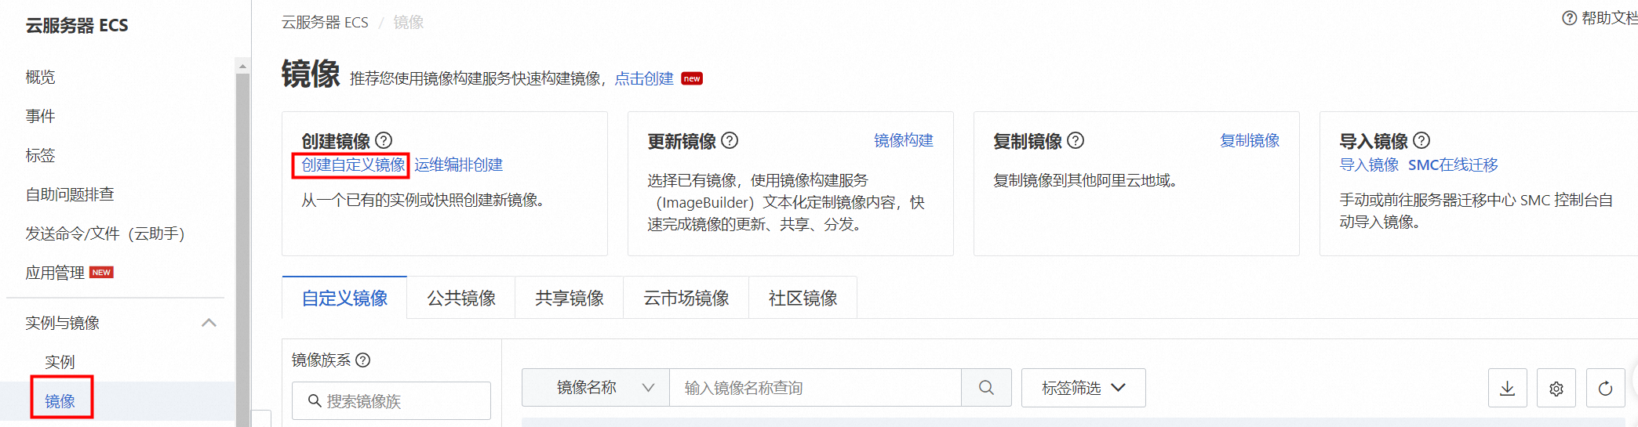This screenshot has height=427, width=1638.
Task: Click help icon beside 导入镜像
Action: point(1421,140)
